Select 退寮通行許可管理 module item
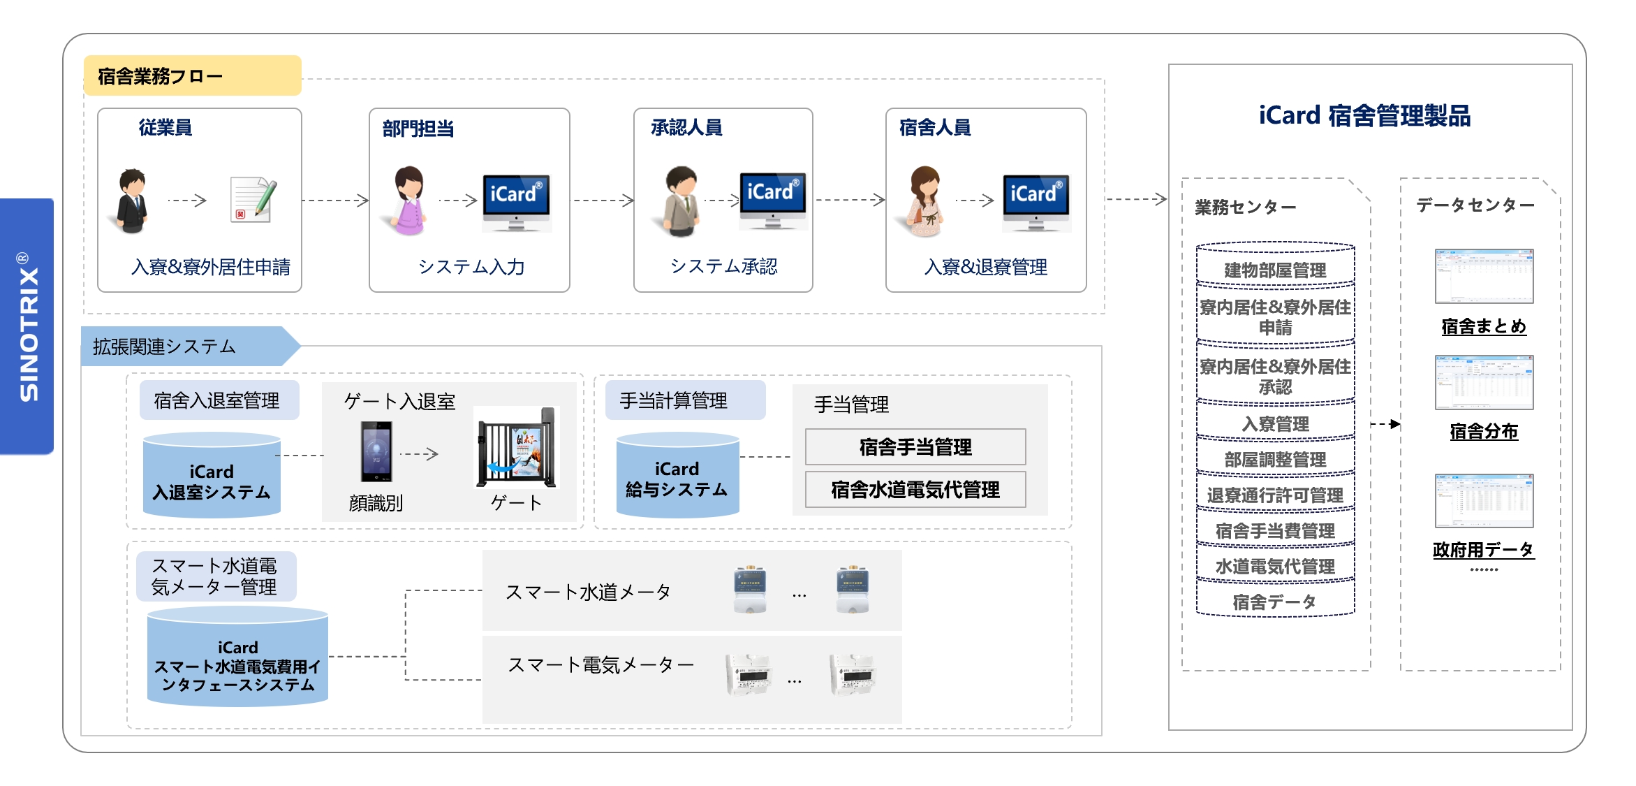Image resolution: width=1636 pixels, height=786 pixels. point(1275,495)
